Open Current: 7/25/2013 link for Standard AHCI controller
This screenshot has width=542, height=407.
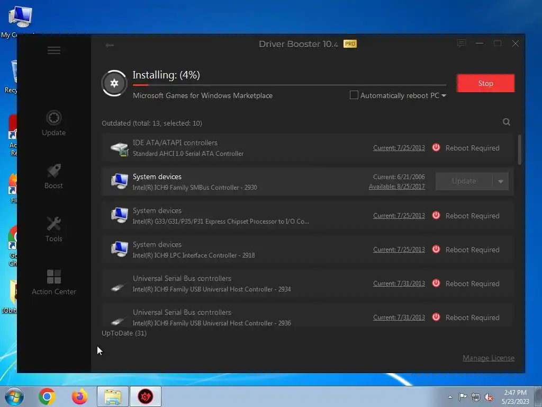[x=399, y=148]
